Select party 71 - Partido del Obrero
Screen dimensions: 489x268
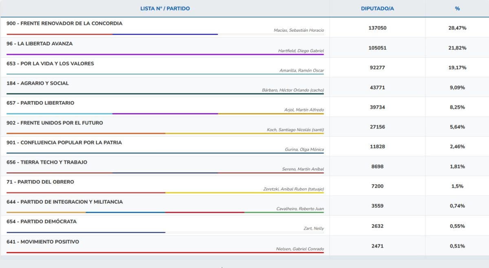(x=40, y=182)
